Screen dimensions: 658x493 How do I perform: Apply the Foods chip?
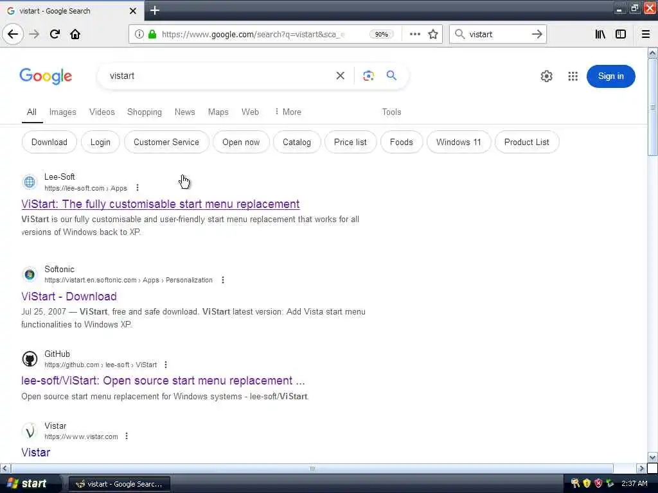401,142
